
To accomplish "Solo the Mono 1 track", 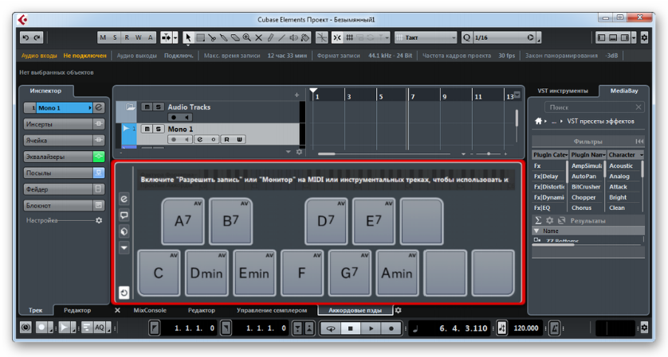I will [x=158, y=129].
